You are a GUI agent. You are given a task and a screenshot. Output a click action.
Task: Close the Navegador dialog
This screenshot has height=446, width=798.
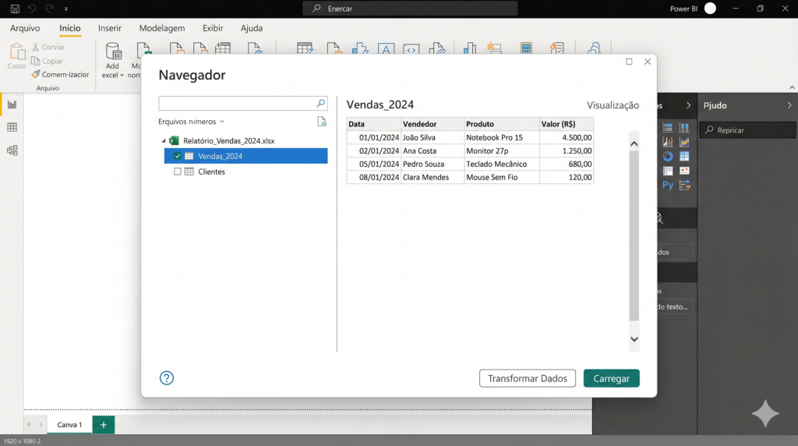pos(648,62)
